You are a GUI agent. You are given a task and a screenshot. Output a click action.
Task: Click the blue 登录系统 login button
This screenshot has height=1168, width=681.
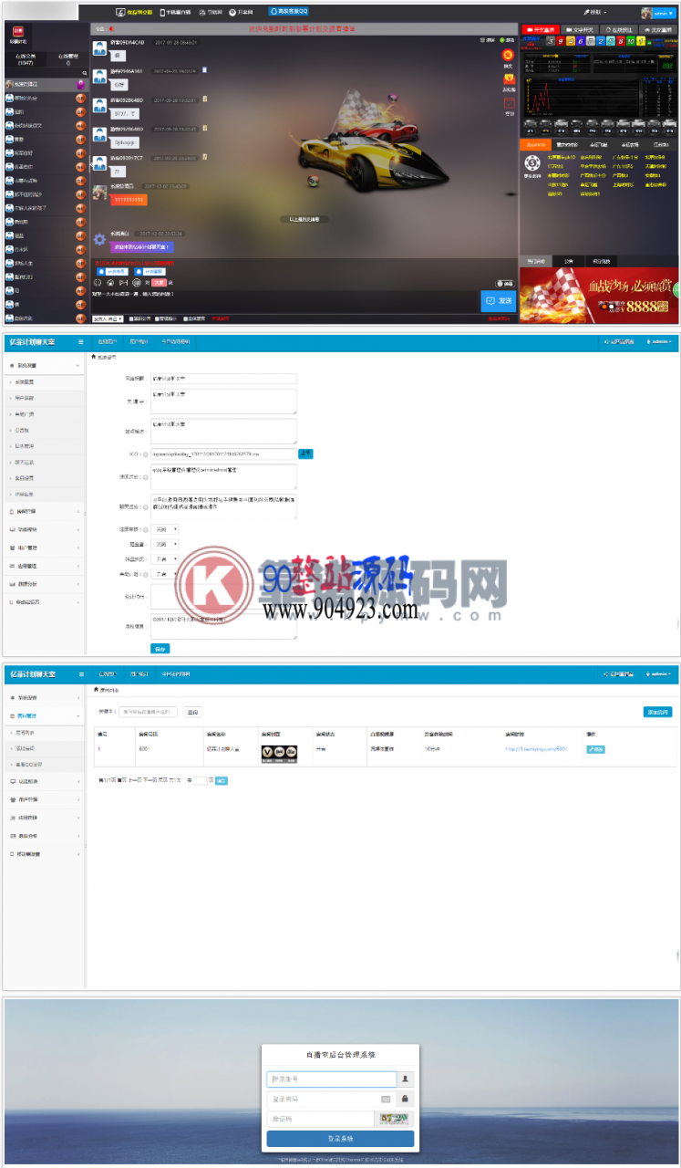pyautogui.click(x=340, y=1139)
